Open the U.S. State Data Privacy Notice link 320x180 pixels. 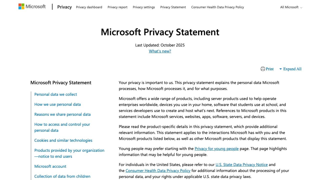click(241, 165)
